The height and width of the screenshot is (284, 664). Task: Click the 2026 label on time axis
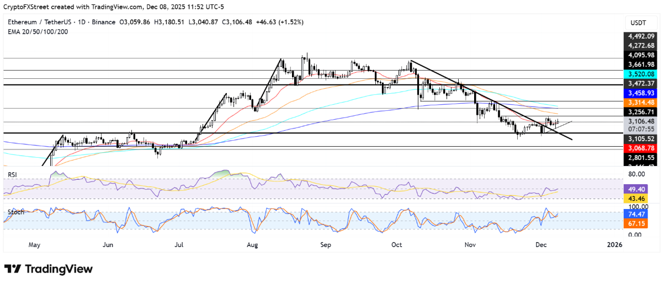tap(614, 244)
